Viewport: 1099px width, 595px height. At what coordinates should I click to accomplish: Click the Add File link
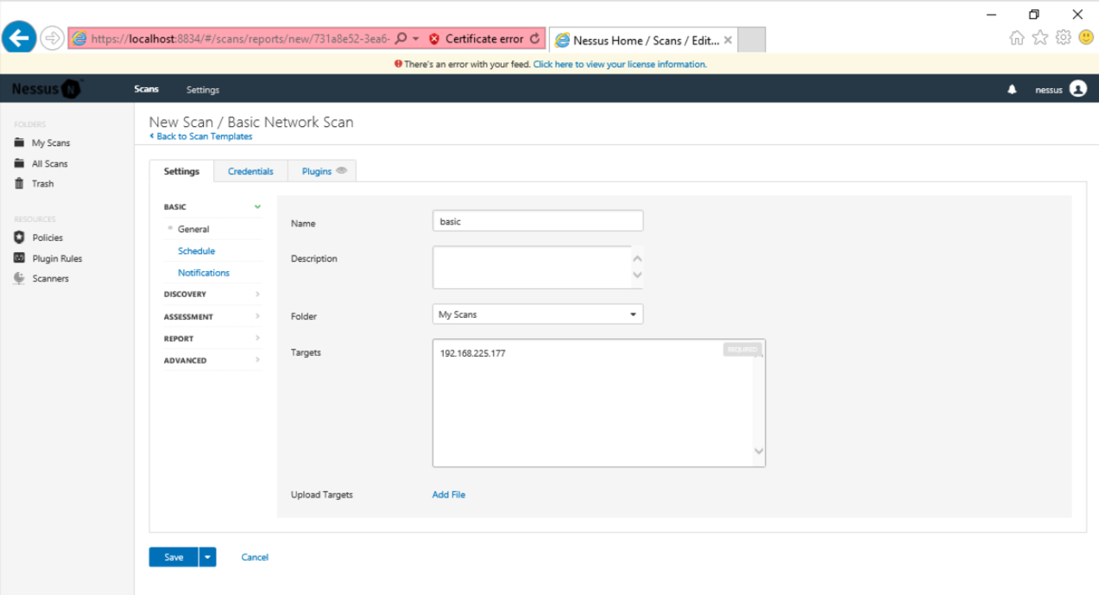[448, 495]
